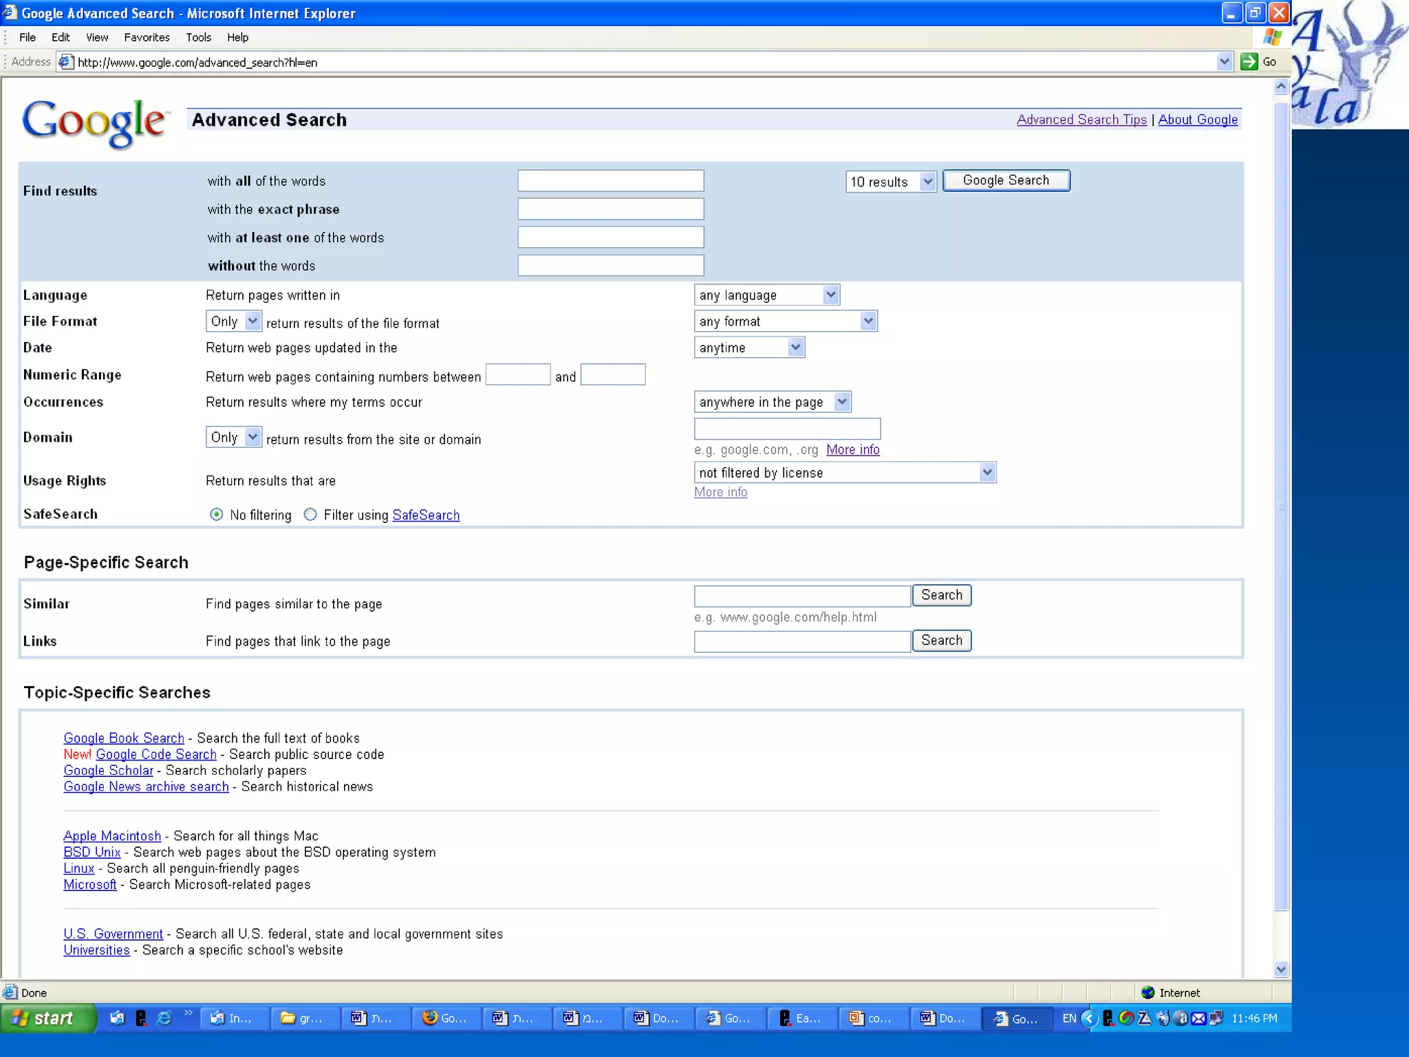Open the Google Scholar link
The width and height of the screenshot is (1409, 1057).
[x=108, y=770]
